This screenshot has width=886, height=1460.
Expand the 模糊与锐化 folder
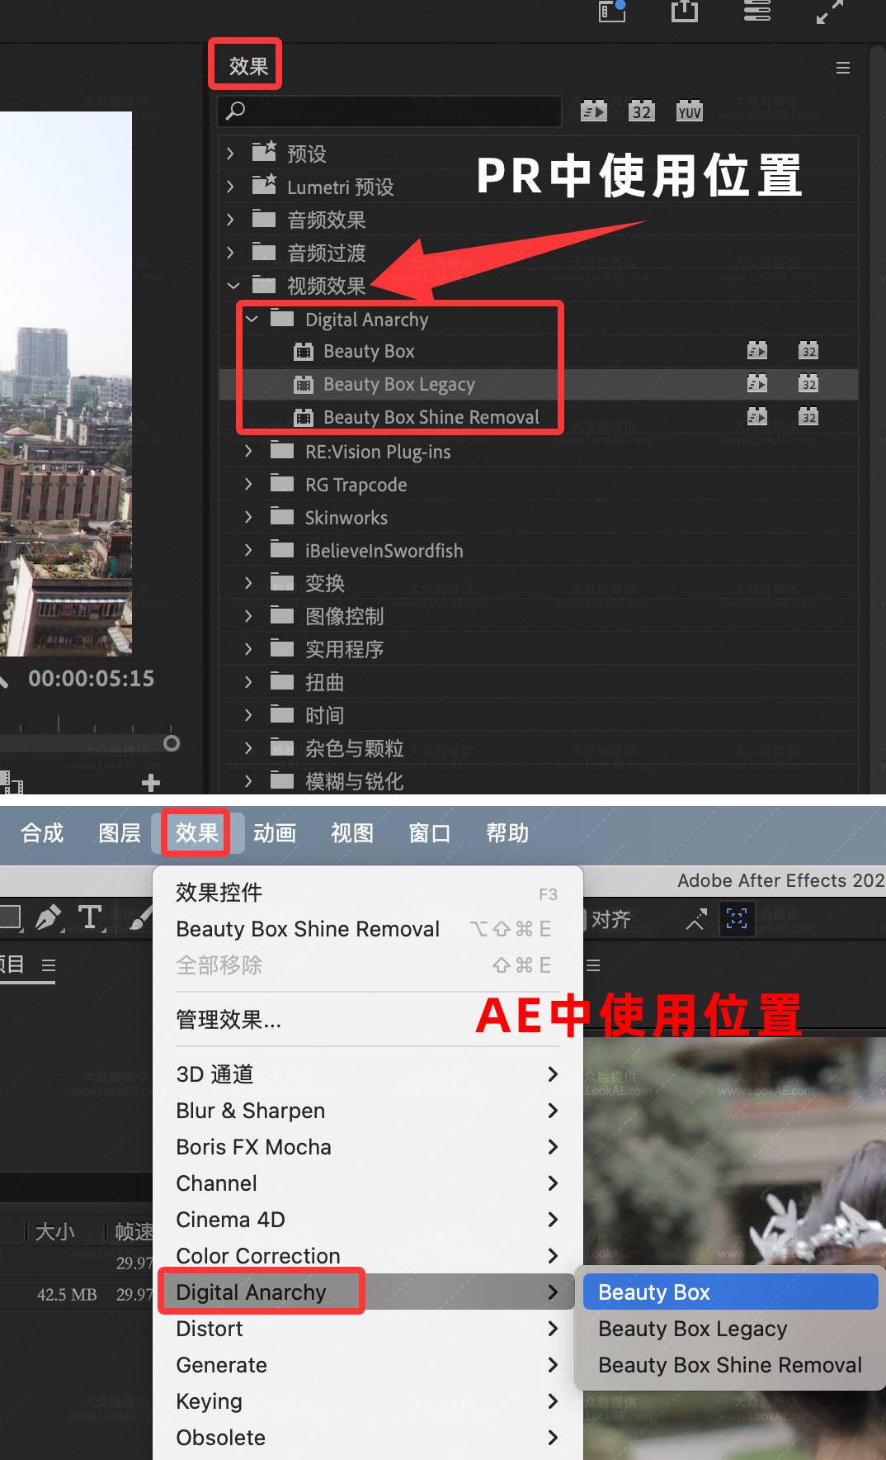(248, 781)
